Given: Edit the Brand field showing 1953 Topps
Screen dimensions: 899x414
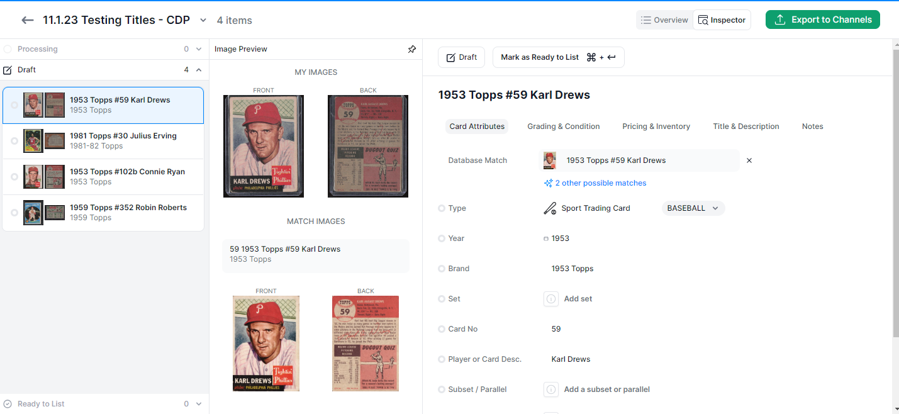Looking at the screenshot, I should point(572,269).
